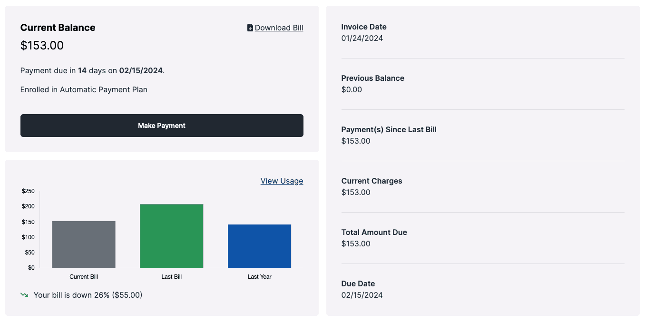Click the 'Last Bill' chart axis label
The width and height of the screenshot is (645, 322).
(x=172, y=276)
